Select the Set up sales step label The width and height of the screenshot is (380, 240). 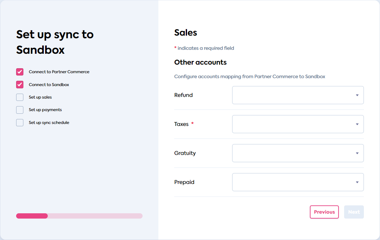tap(41, 97)
